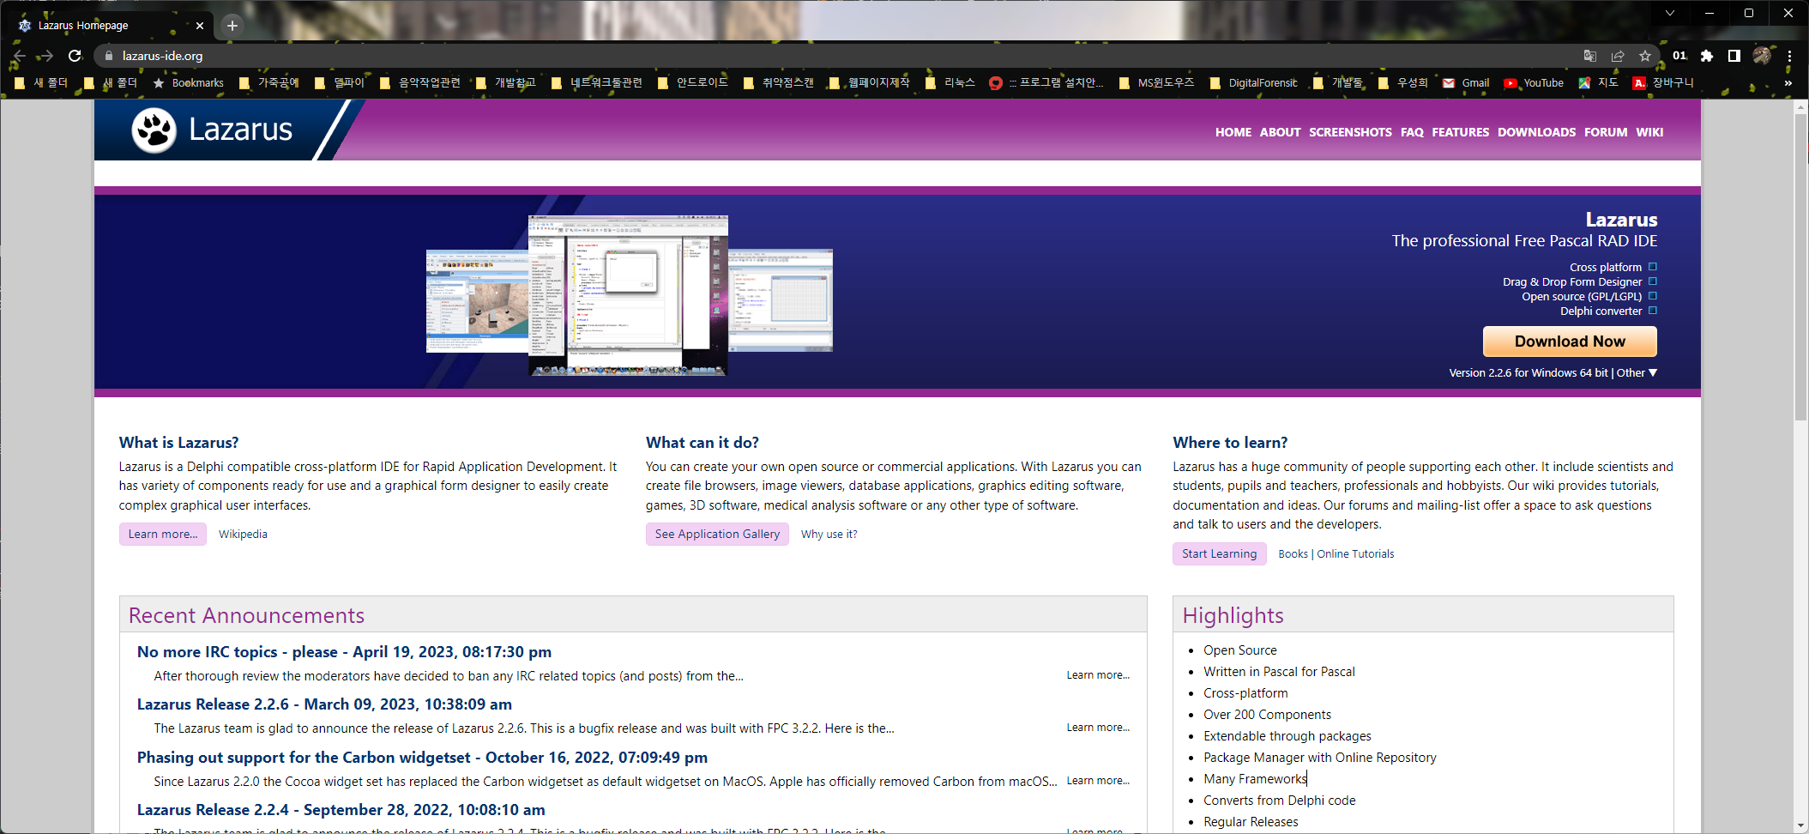The width and height of the screenshot is (1809, 834).
Task: Click the 'Over 200 Components' highlight text
Action: tap(1267, 715)
